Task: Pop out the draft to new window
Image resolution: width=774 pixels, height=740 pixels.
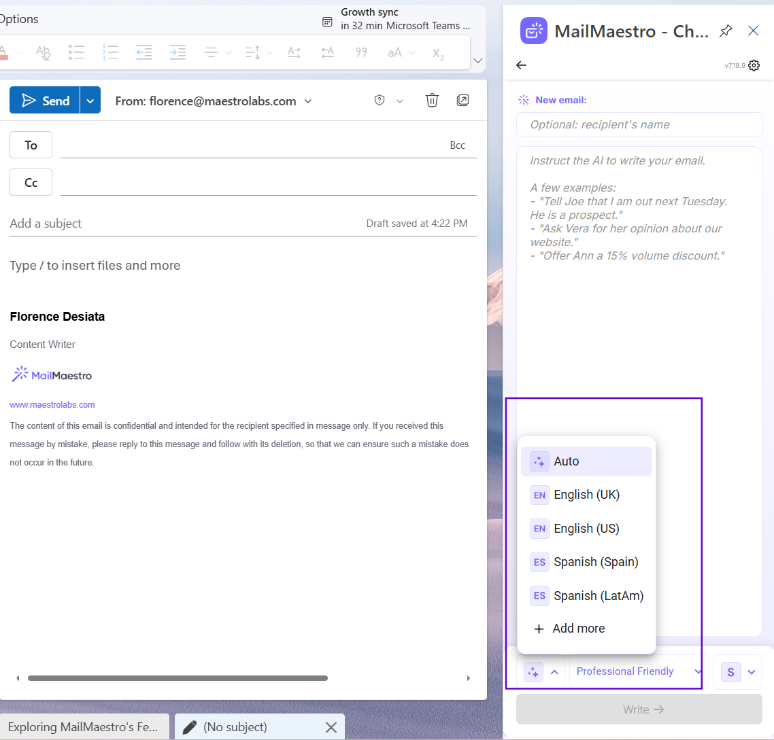Action: [x=462, y=100]
